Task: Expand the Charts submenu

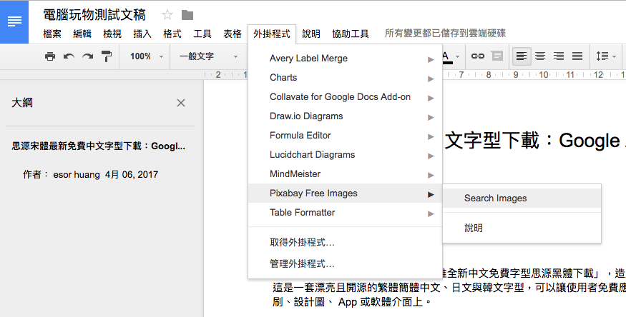Action: (345, 78)
